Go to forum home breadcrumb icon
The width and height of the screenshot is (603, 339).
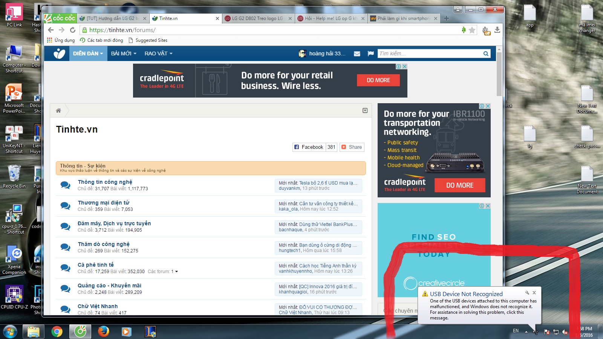(58, 110)
